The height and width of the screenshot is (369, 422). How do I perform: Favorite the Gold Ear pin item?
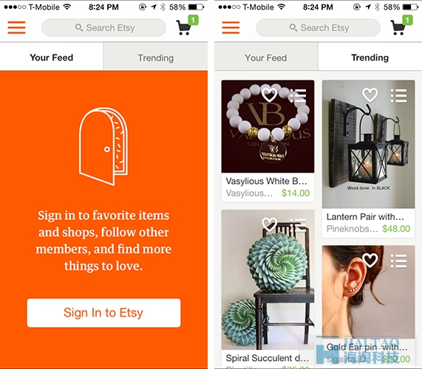pyautogui.click(x=370, y=260)
